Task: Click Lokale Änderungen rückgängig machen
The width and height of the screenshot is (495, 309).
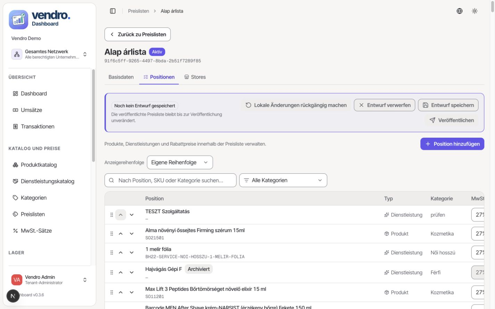Action: click(x=296, y=105)
